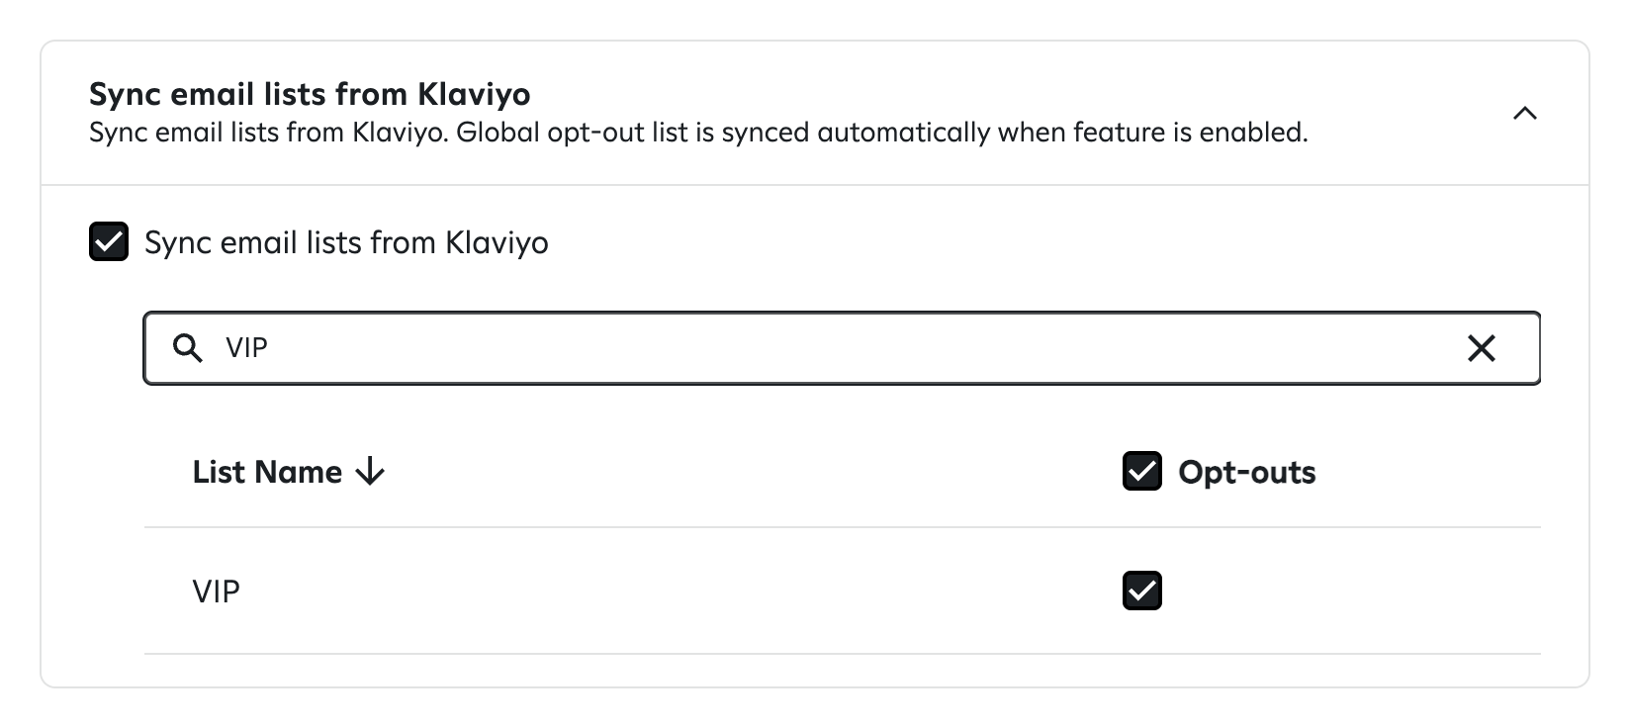
Task: Click the Opt-outs column label
Action: pos(1246,473)
